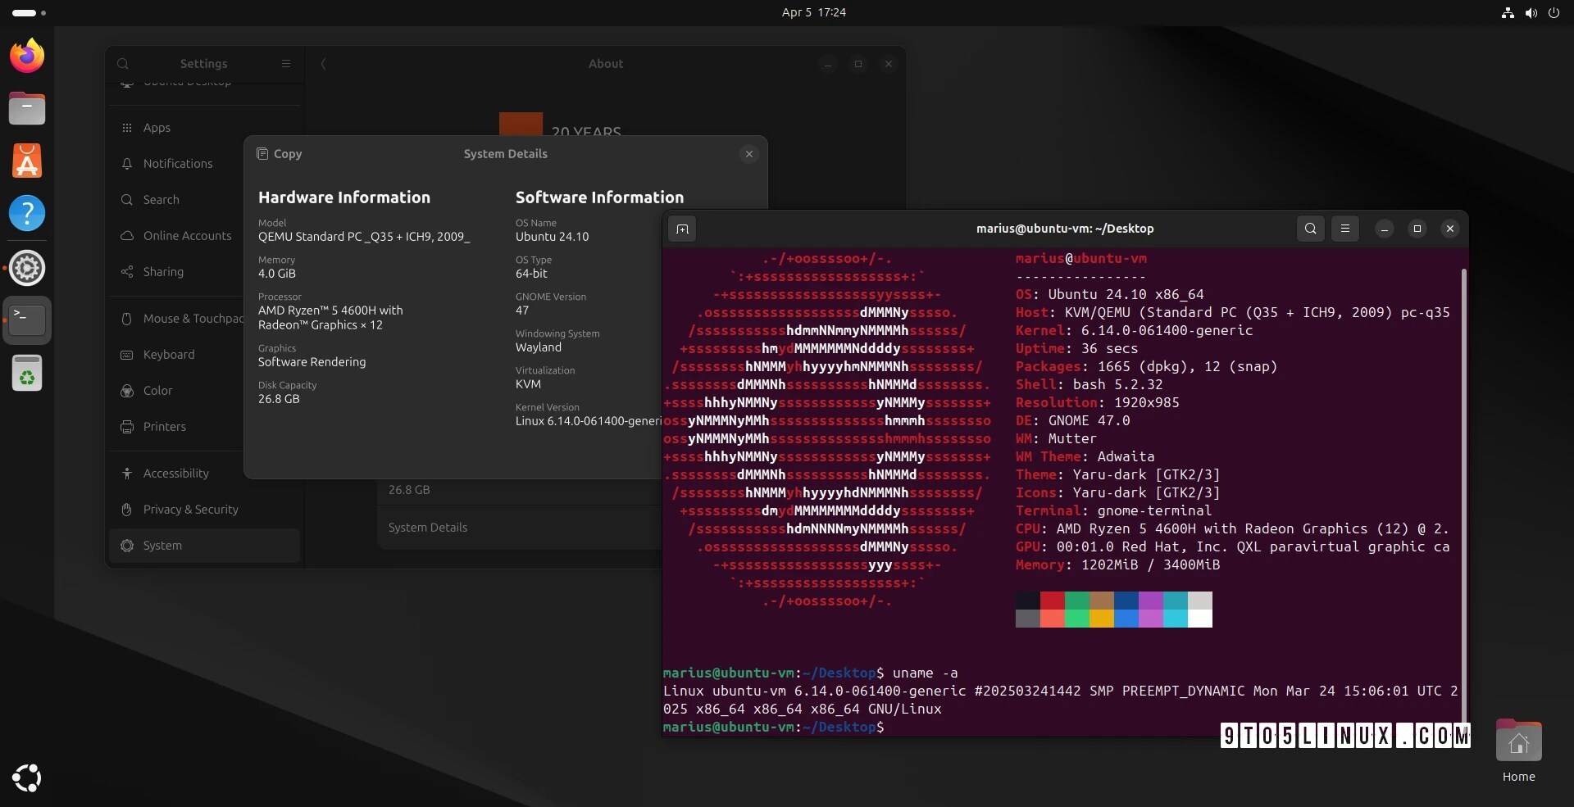
Task: Open the Home folder desktop icon
Action: tap(1518, 742)
